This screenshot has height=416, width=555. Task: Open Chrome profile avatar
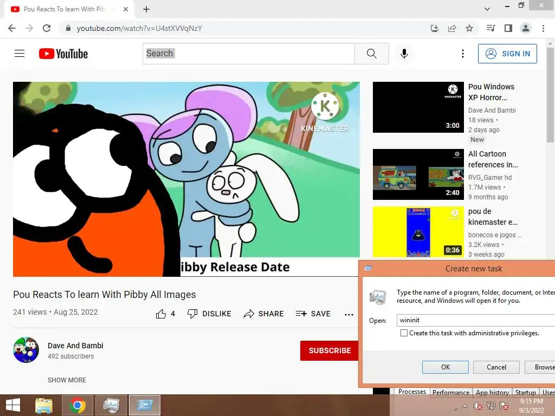526,28
